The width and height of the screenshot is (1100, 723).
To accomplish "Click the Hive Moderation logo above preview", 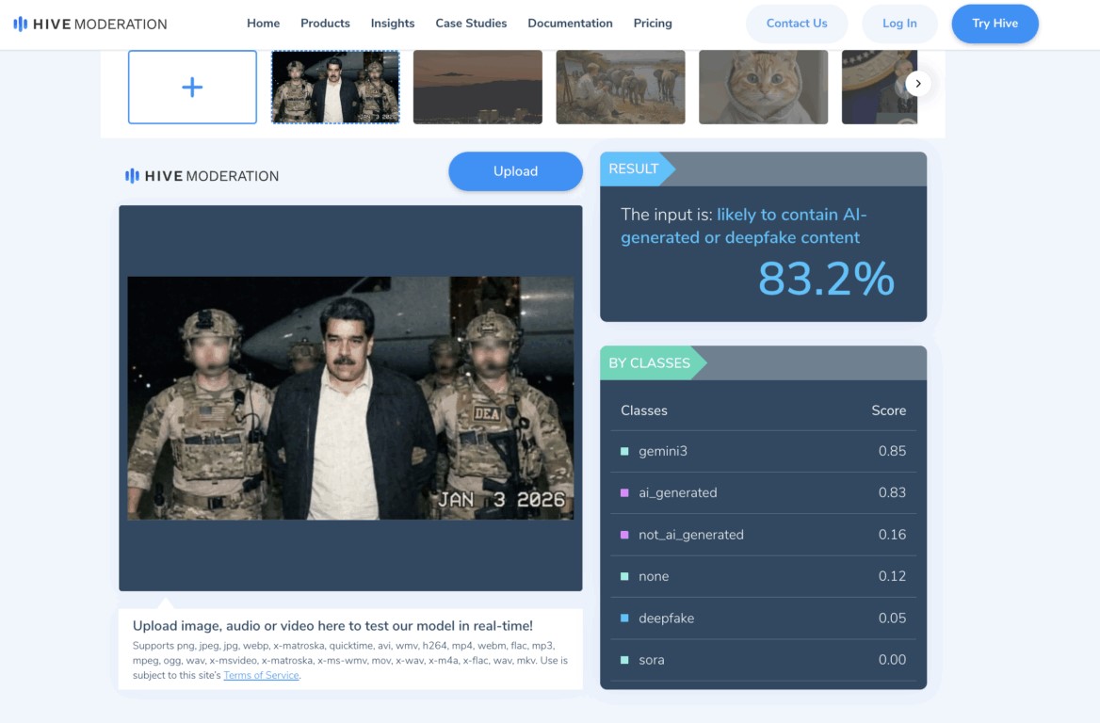I will (x=202, y=176).
